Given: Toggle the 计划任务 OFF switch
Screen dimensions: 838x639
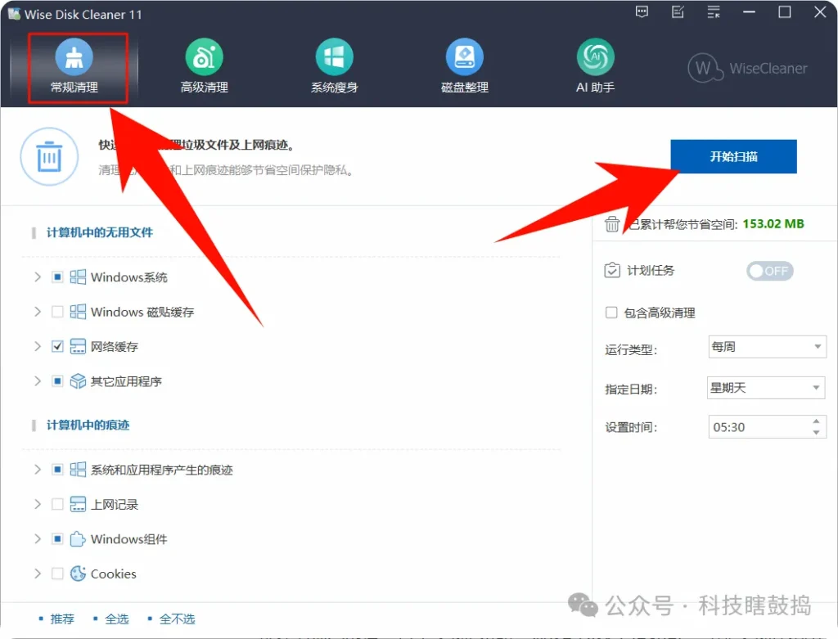Looking at the screenshot, I should pos(769,271).
